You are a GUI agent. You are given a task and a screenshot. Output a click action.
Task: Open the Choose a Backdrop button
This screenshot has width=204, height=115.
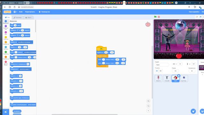202,111
